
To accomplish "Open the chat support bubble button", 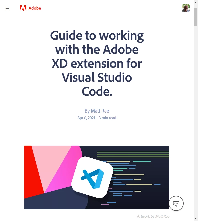I will coord(176,203).
